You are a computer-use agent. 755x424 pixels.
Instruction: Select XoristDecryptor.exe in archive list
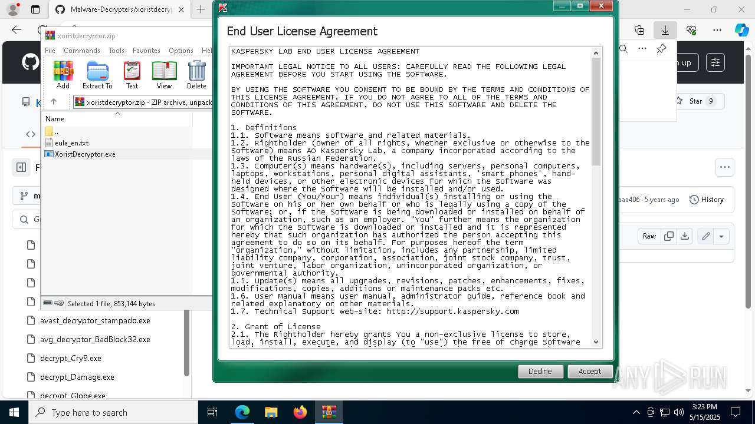click(85, 154)
